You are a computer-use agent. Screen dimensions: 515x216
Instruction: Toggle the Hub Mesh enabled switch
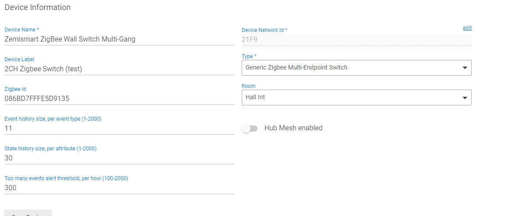click(250, 129)
